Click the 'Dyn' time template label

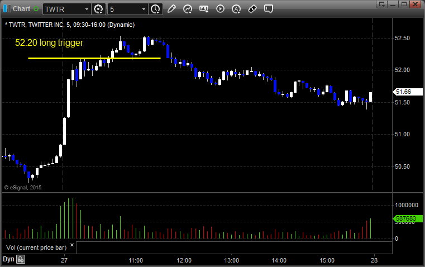(x=8, y=259)
